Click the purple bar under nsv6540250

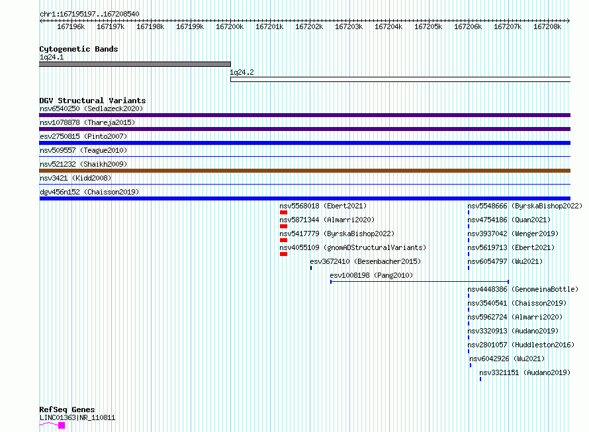tap(304, 115)
